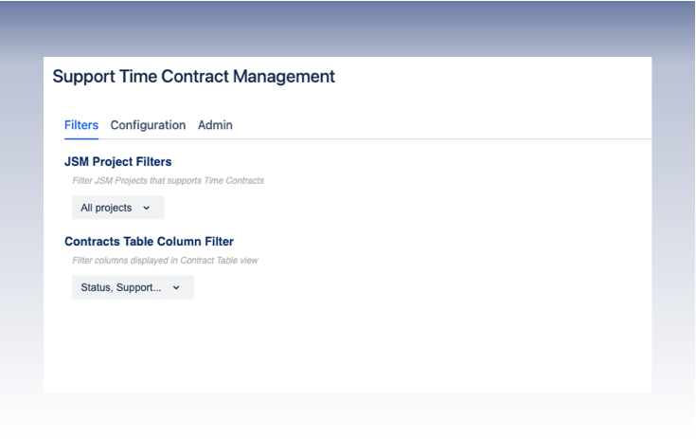The width and height of the screenshot is (696, 439).
Task: Click the Support Time Contract Management title
Action: (x=193, y=77)
